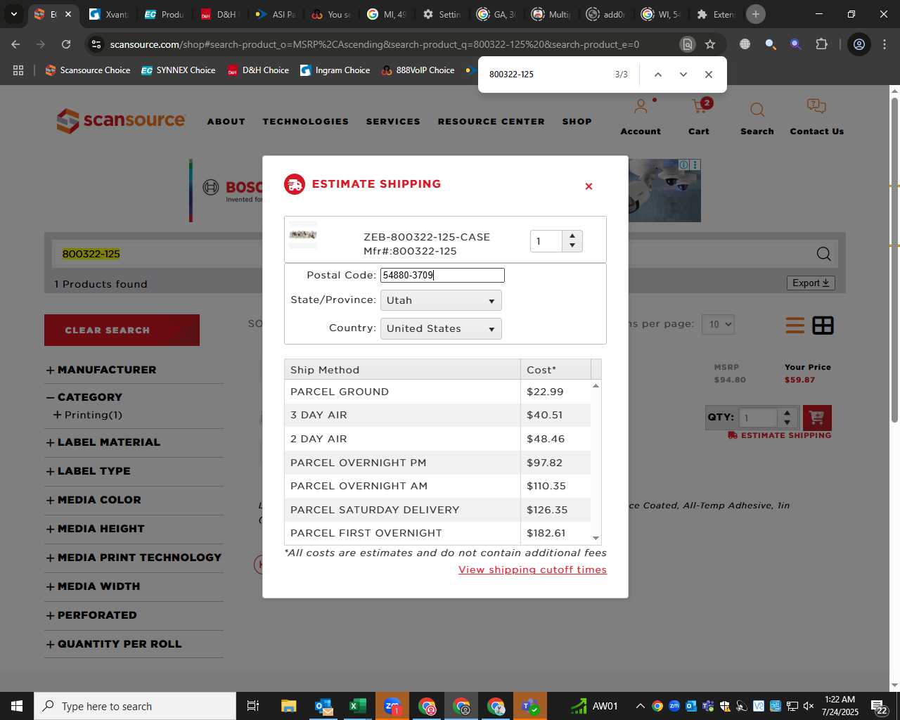The image size is (900, 720).
Task: Click ESTIMATE SHIPPING link on product
Action: pyautogui.click(x=780, y=435)
